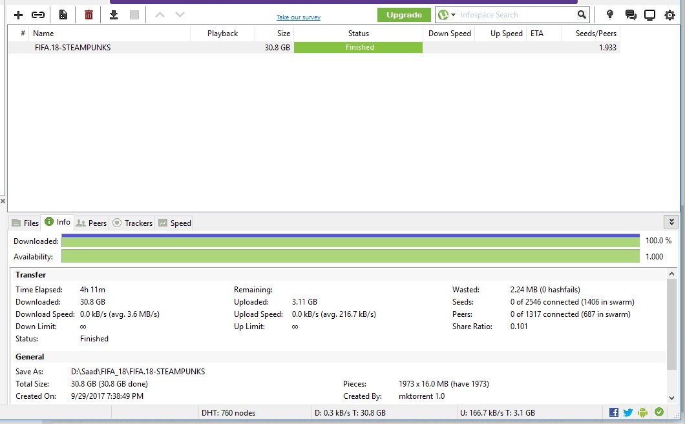Start torrent with the download arrow icon
The height and width of the screenshot is (424, 685).
114,15
